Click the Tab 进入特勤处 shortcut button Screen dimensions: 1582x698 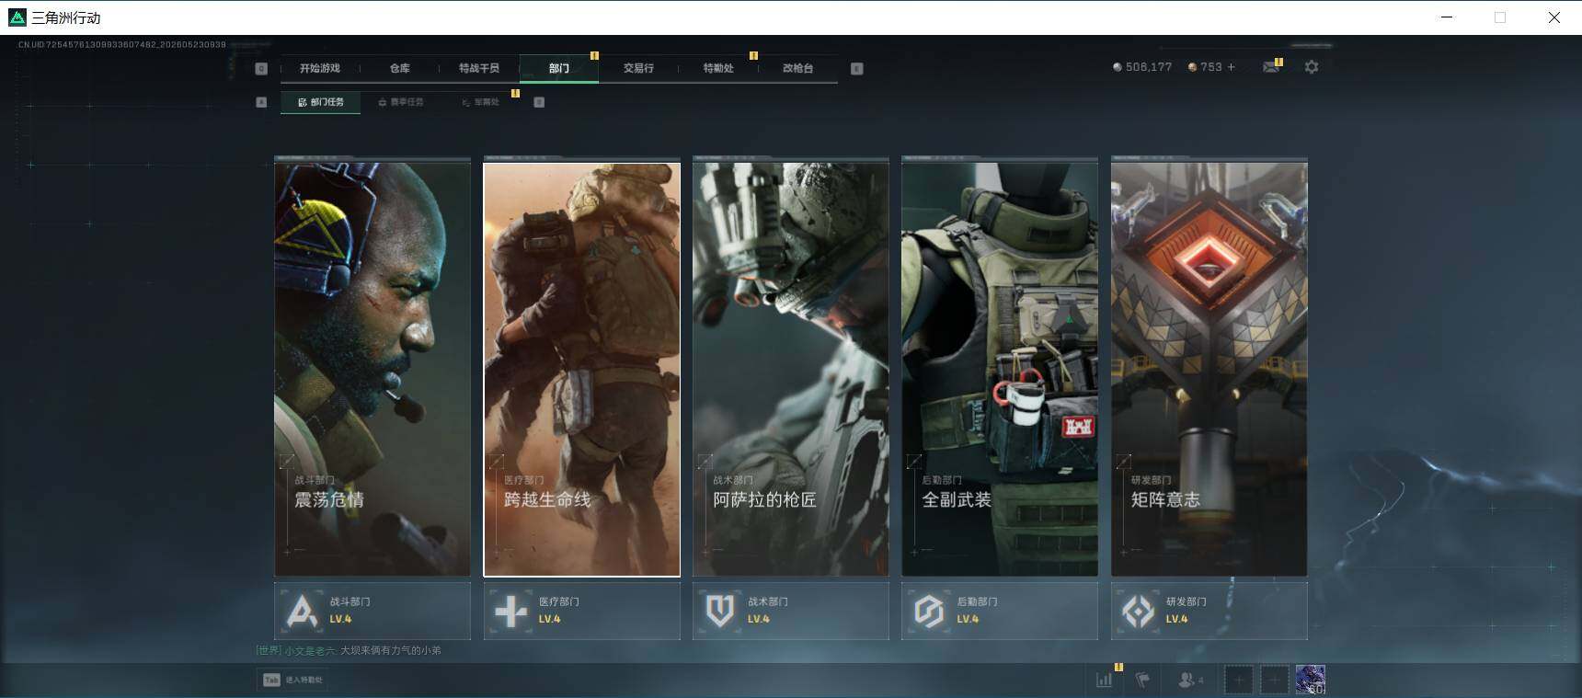pos(292,680)
